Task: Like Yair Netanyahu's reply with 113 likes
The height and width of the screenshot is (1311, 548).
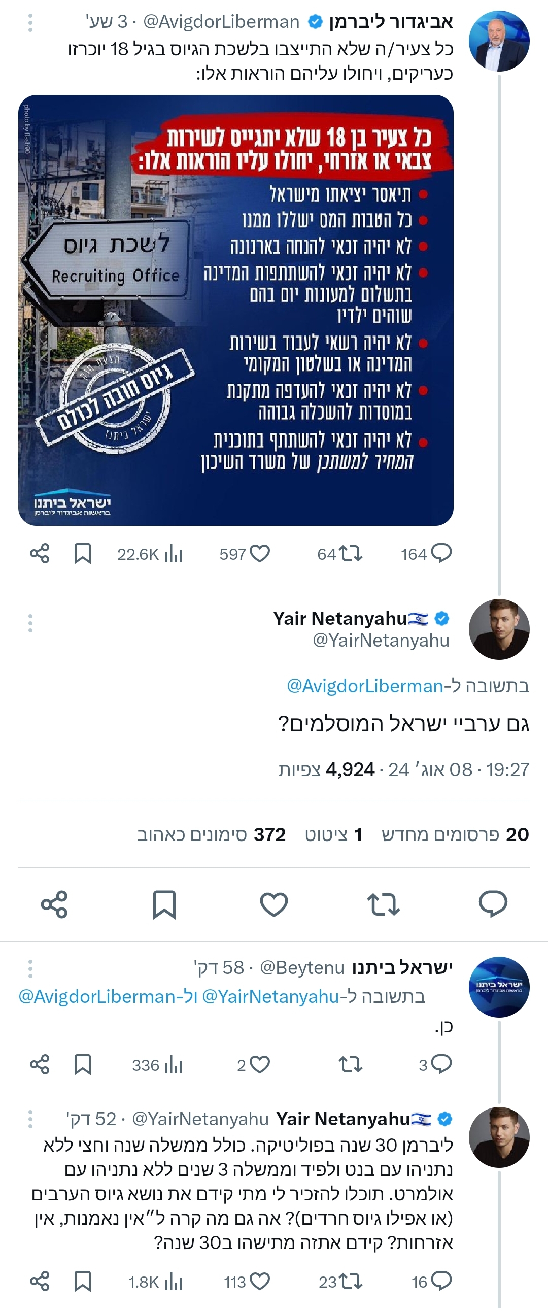Action: [x=259, y=1282]
